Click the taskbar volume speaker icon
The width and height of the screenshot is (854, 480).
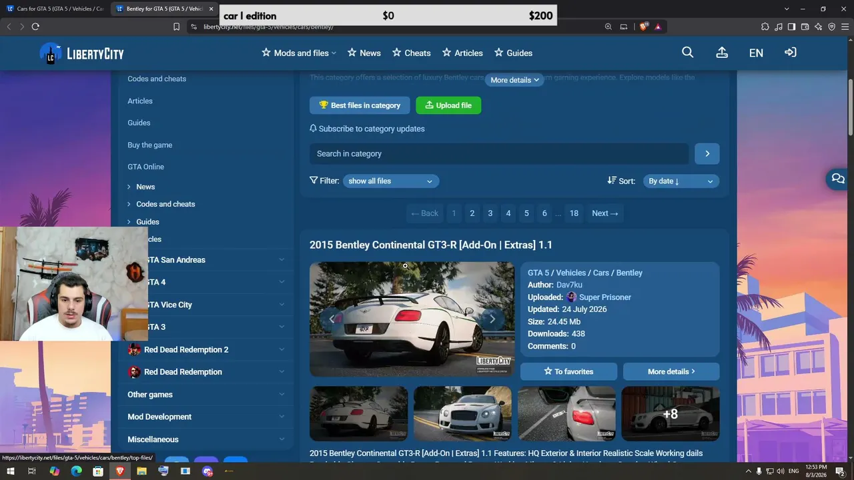coord(781,471)
